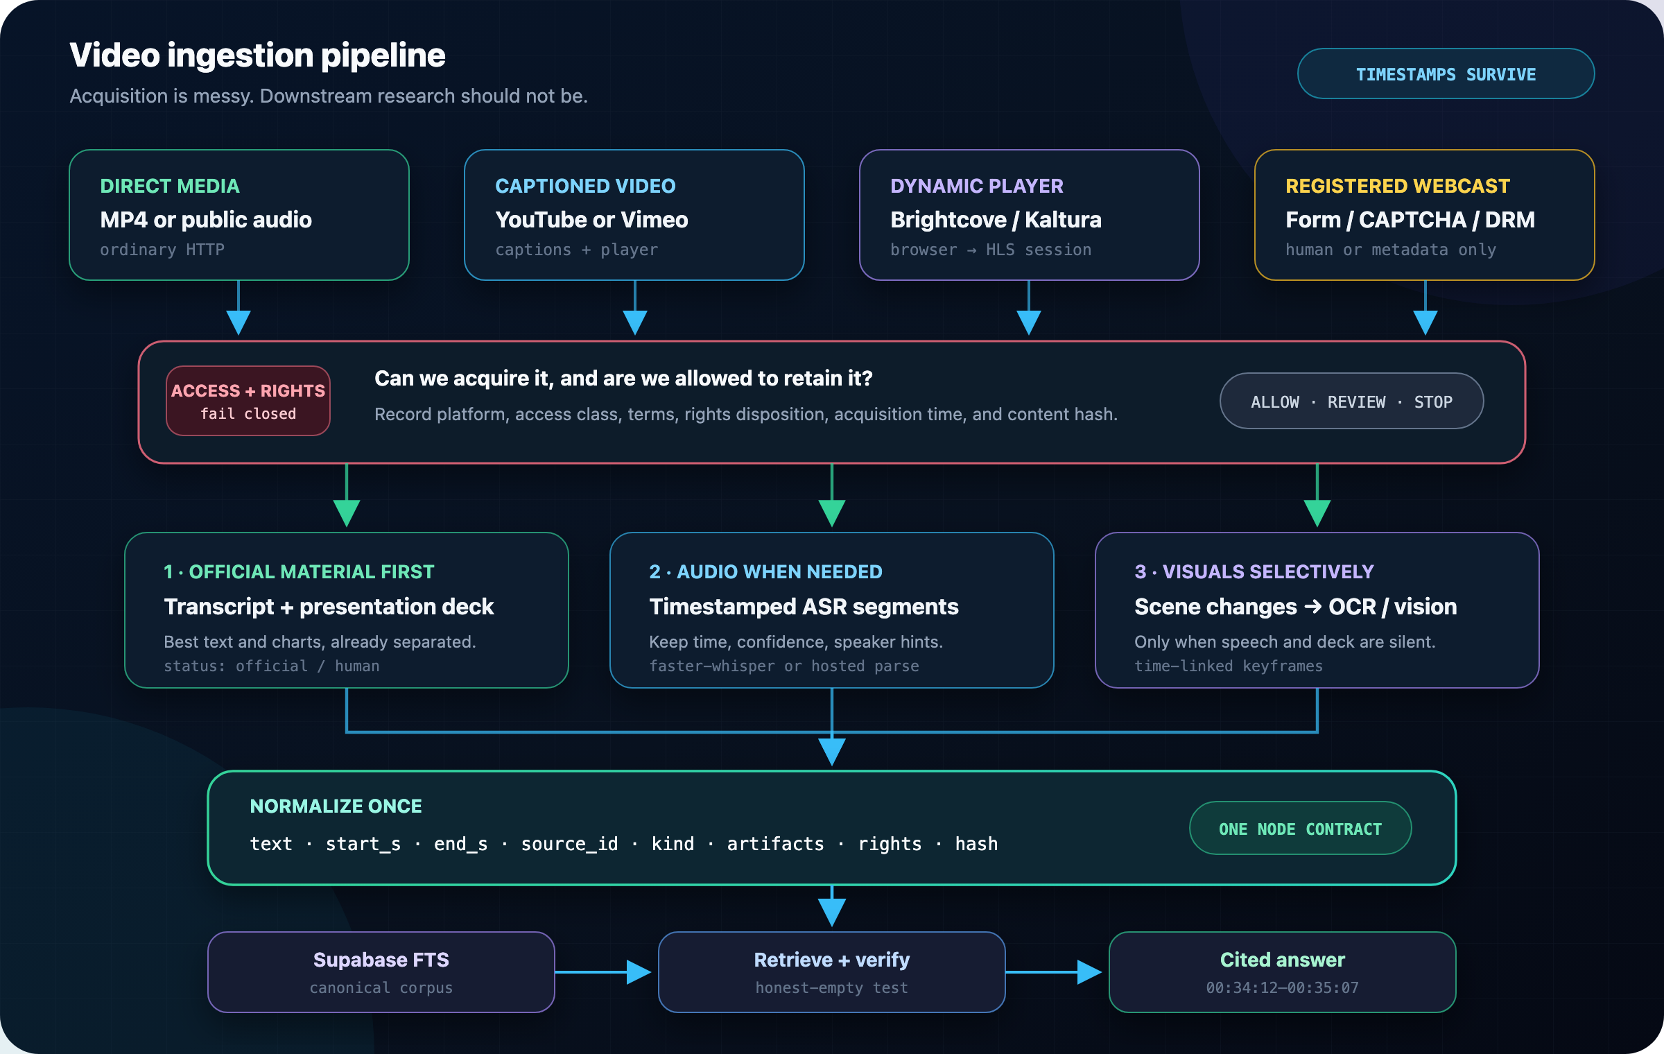
Task: Click "Best text and charts, already separated."
Action: pyautogui.click(x=320, y=642)
